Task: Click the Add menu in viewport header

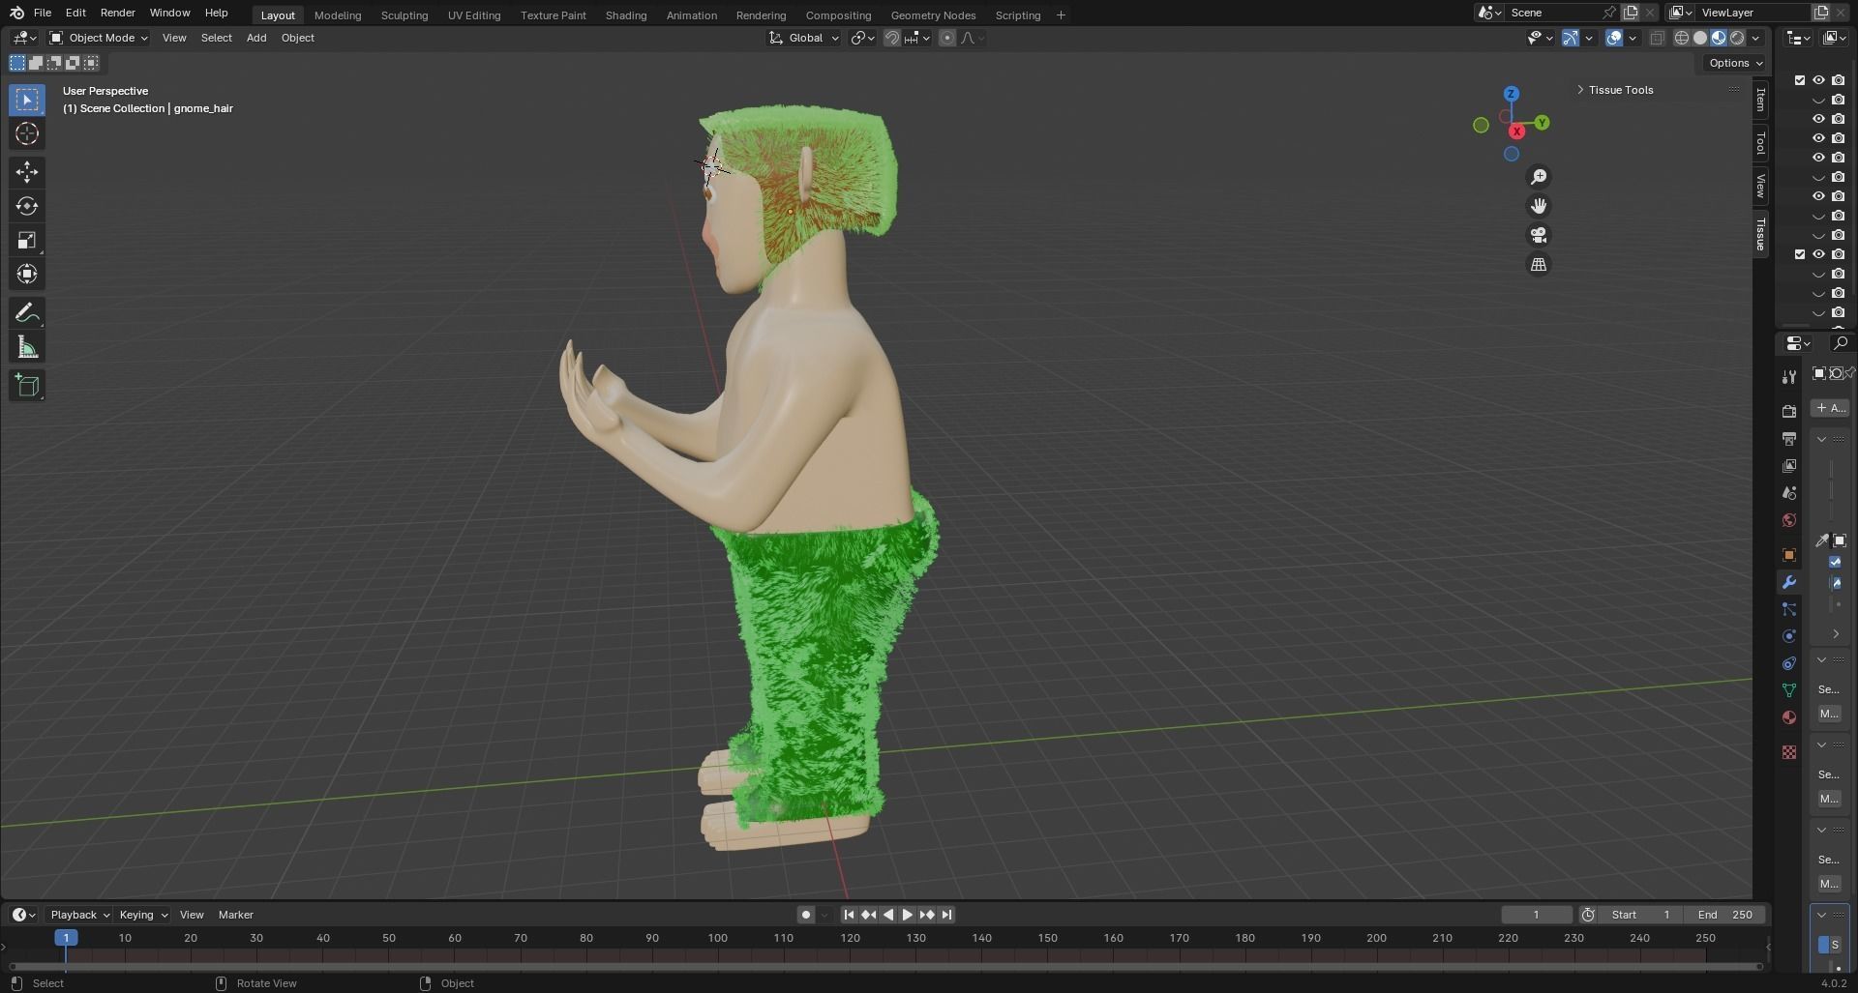Action: coord(256,38)
